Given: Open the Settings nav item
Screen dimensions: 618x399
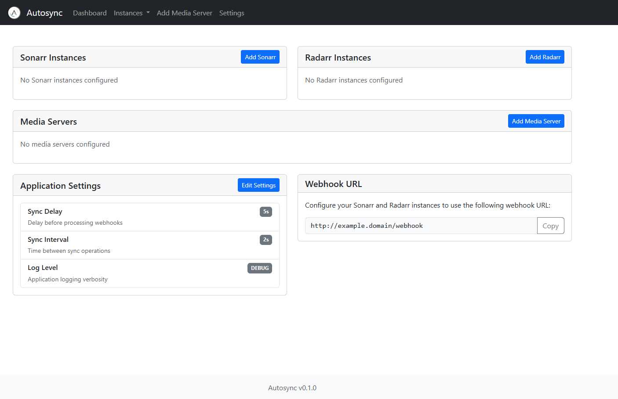Looking at the screenshot, I should 232,13.
